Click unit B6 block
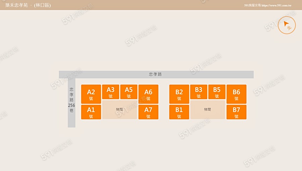 [x=236, y=94]
